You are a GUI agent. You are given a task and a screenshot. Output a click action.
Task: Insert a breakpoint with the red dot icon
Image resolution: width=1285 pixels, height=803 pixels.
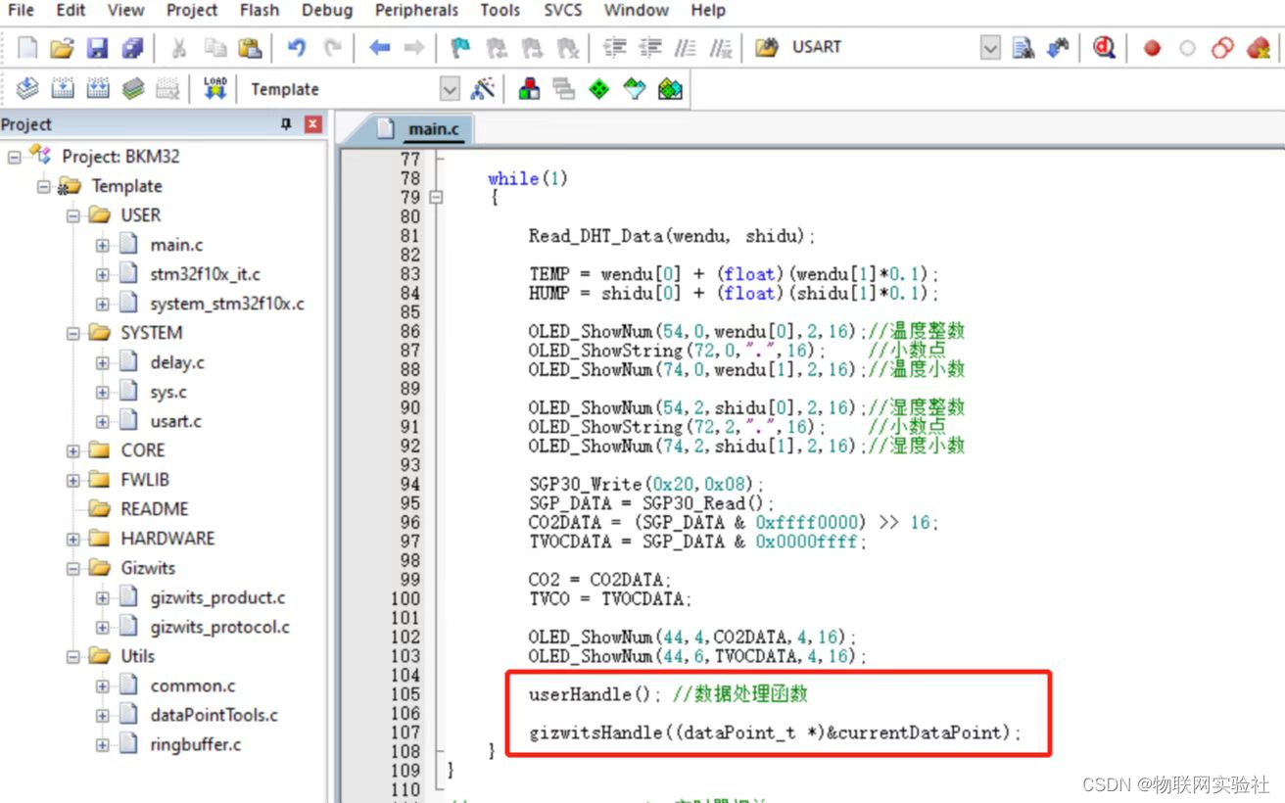pyautogui.click(x=1152, y=47)
